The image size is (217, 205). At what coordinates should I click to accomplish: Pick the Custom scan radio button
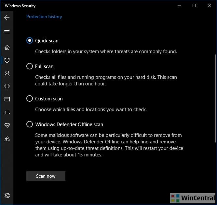point(30,99)
